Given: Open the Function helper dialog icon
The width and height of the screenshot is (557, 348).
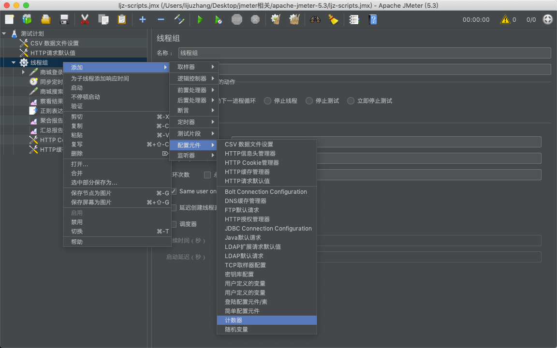Looking at the screenshot, I should (354, 19).
